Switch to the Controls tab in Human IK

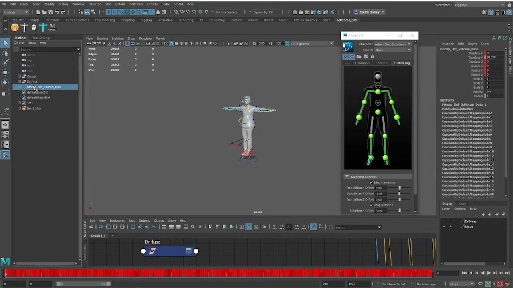point(382,63)
